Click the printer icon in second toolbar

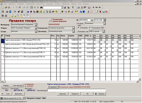click(7, 12)
